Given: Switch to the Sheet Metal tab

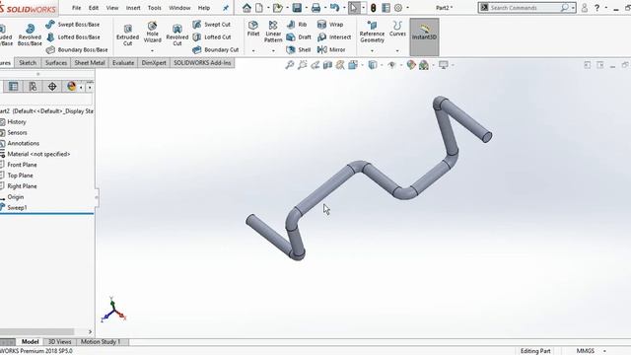Looking at the screenshot, I should tap(90, 63).
